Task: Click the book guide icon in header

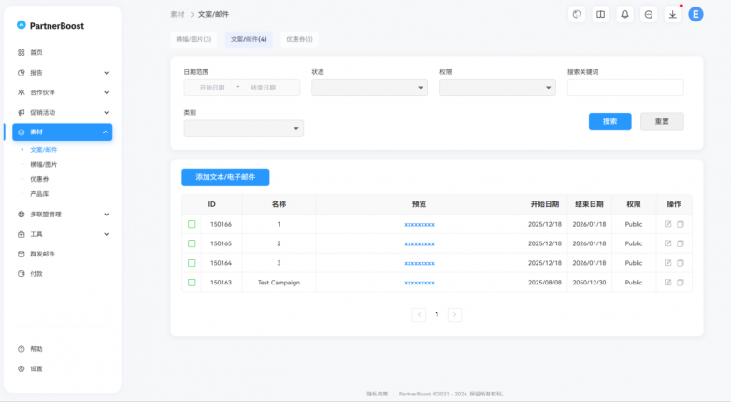Action: 601,14
